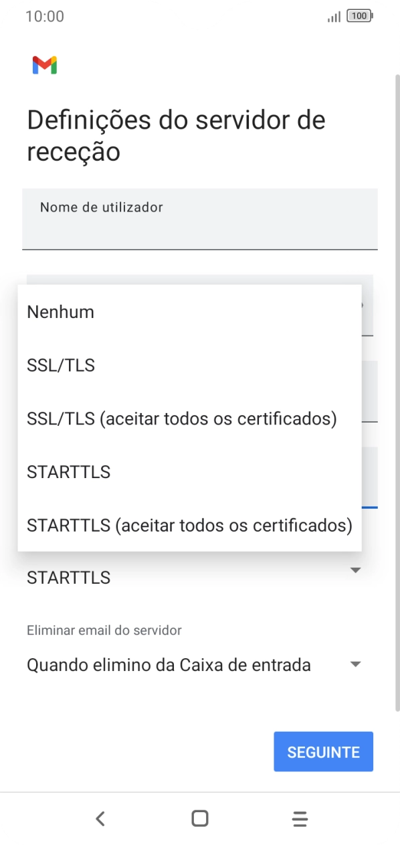This screenshot has width=400, height=845.
Task: Tap the signal strength indicator
Action: point(333,15)
